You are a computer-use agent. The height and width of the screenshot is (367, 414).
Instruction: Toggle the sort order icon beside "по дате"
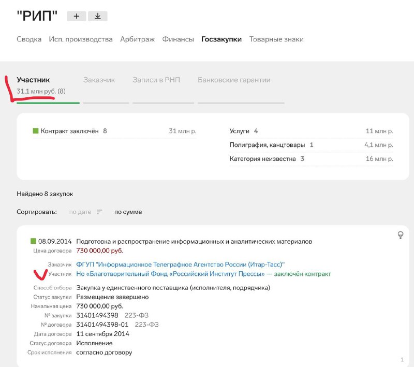tap(99, 212)
